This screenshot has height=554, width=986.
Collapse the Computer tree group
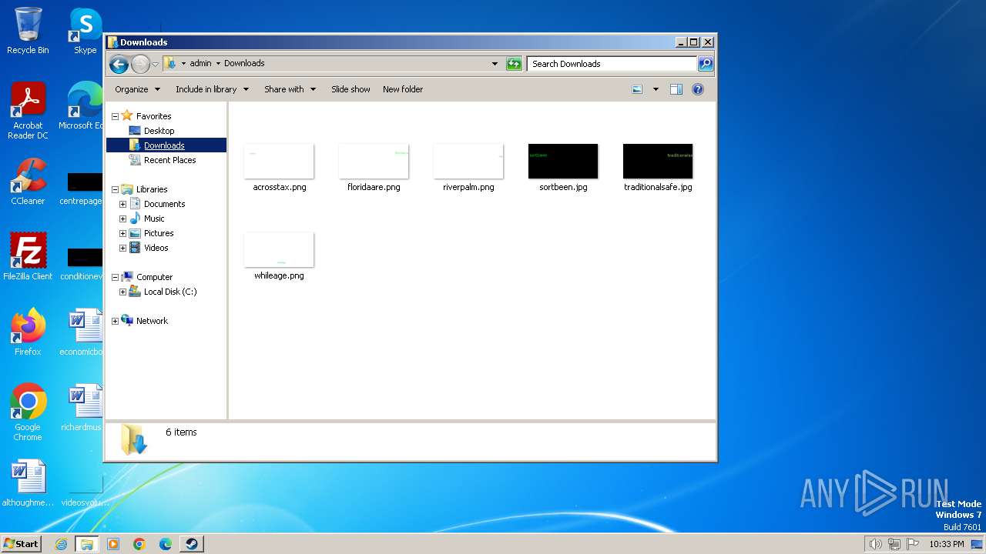coord(115,278)
